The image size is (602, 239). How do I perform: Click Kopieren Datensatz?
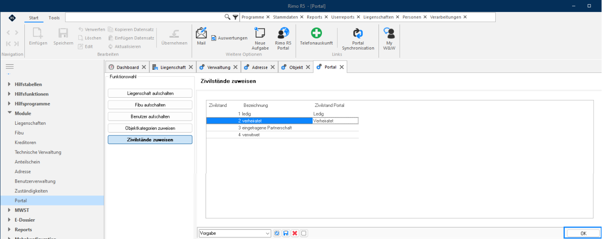131,29
